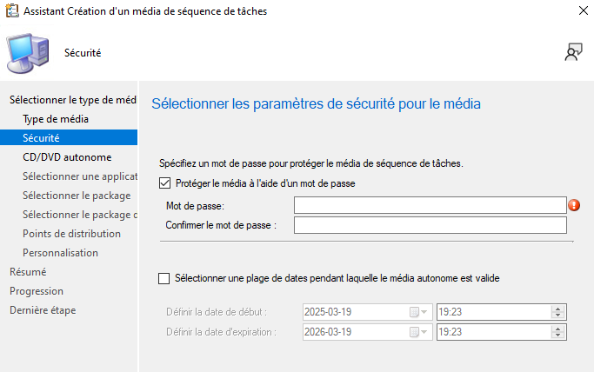Open the start date calendar dropdown
Image resolution: width=594 pixels, height=372 pixels.
[x=418, y=312]
